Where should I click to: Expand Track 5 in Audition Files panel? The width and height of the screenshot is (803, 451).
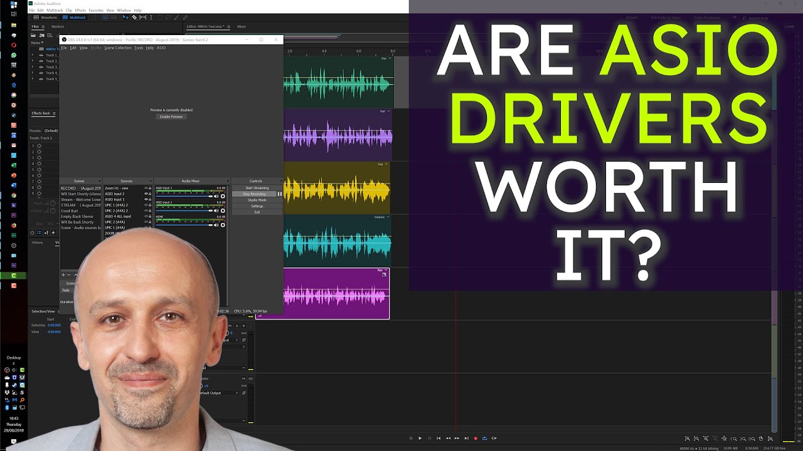tap(33, 78)
